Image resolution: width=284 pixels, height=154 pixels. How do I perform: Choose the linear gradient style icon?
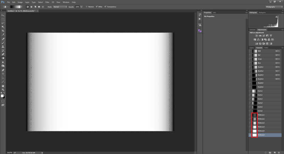27,7
